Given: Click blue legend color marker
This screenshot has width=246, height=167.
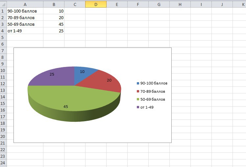Looking at the screenshot, I should (x=138, y=83).
